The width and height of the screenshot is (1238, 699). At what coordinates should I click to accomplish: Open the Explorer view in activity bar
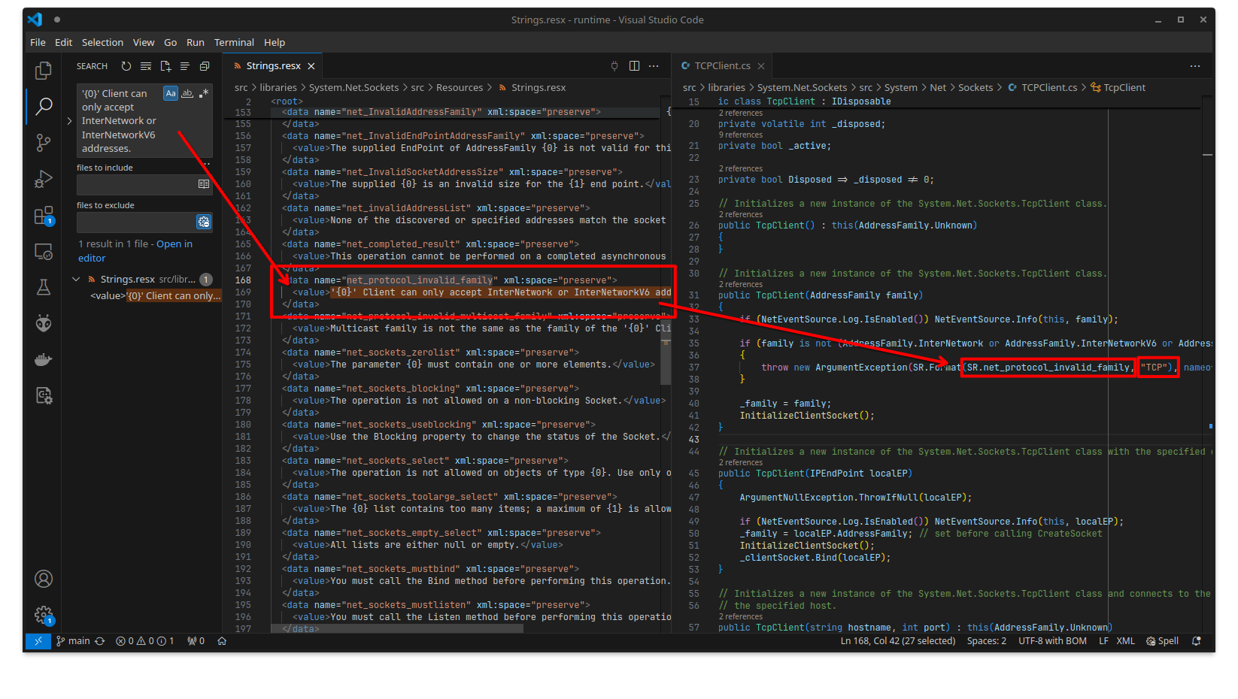click(44, 71)
